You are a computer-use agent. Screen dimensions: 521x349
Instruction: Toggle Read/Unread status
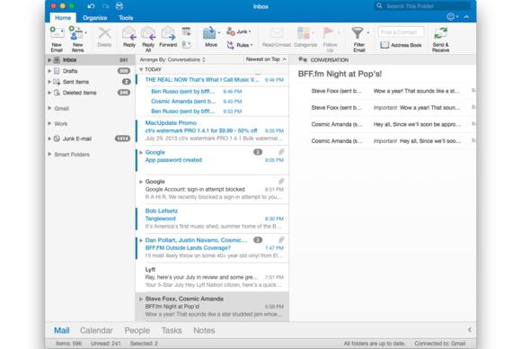coord(277,37)
